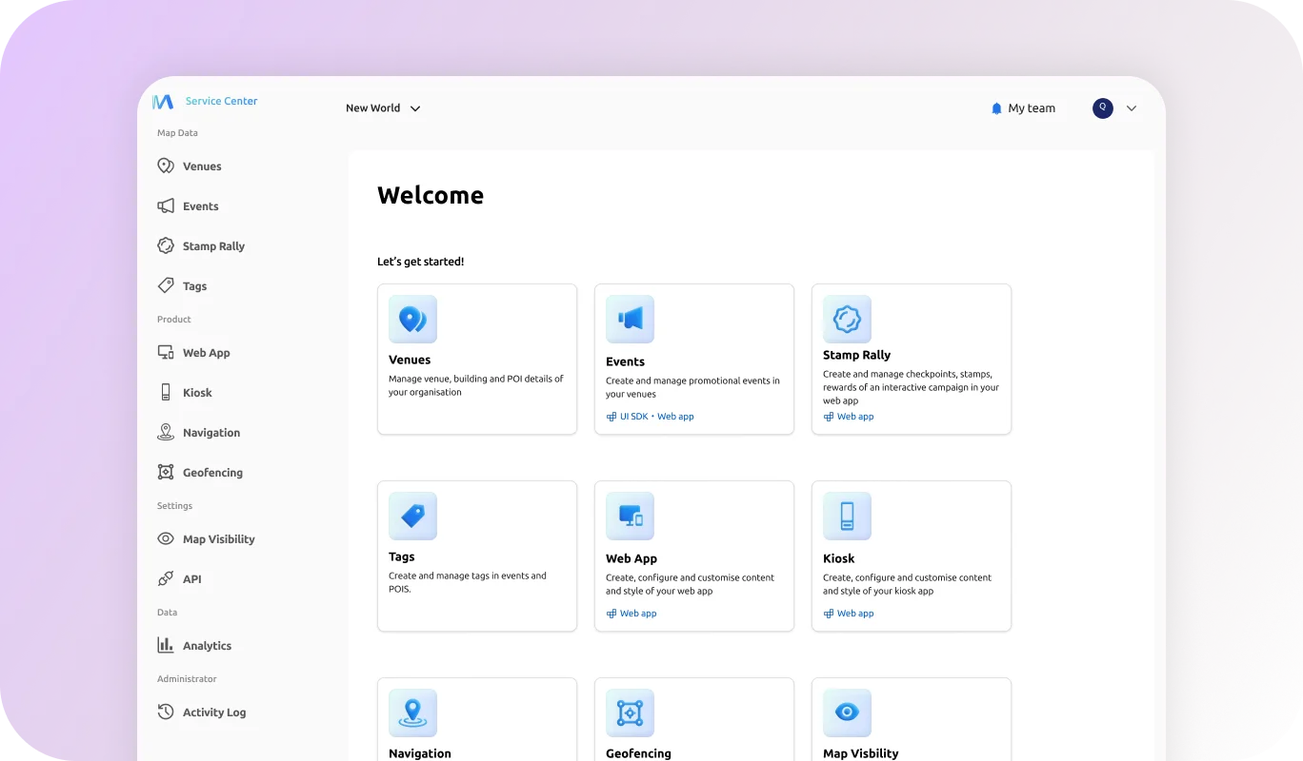Screen dimensions: 1303x761
Task: Click the Kiosk icon in sidebar
Action: point(166,392)
